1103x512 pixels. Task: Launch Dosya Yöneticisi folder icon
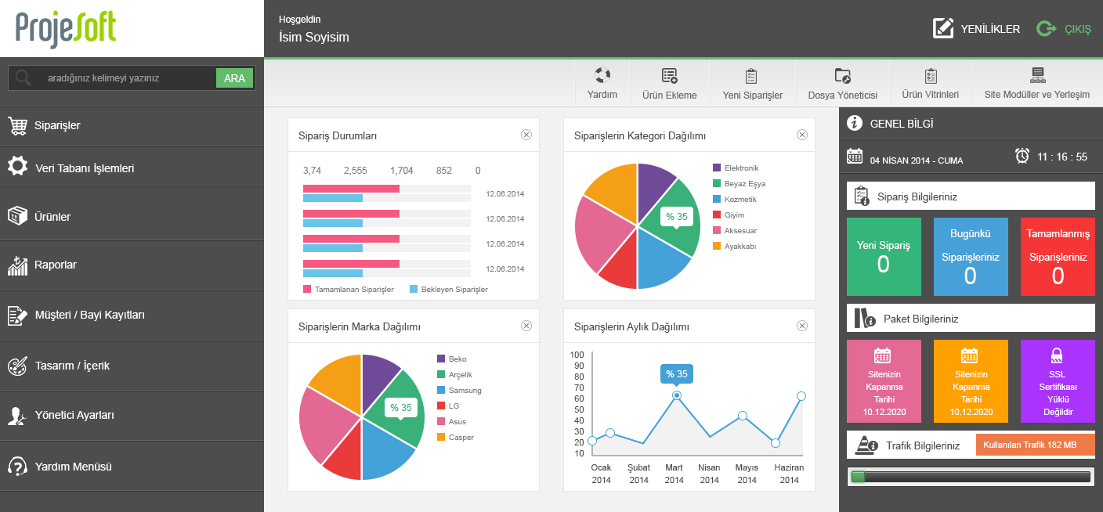(x=842, y=76)
